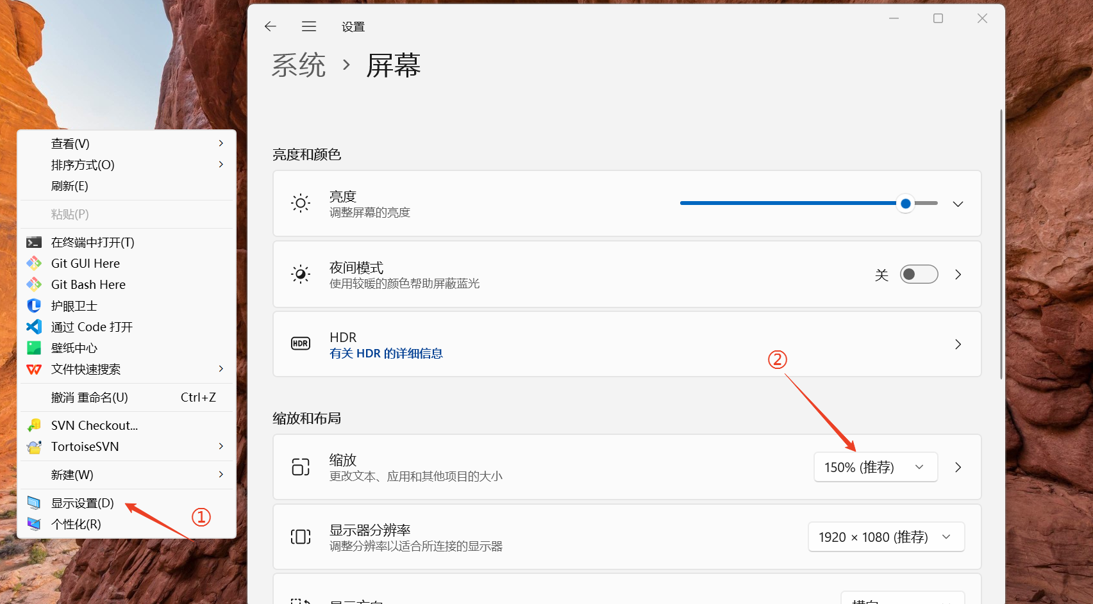Click the Git Bash Here icon entry
Viewport: 1093px width, 604px height.
coord(34,284)
